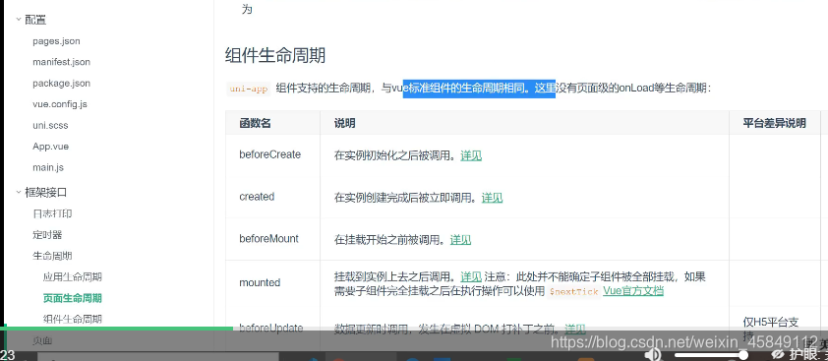Open 详见 link in beforeUpdate row
The height and width of the screenshot is (361, 828).
(575, 329)
